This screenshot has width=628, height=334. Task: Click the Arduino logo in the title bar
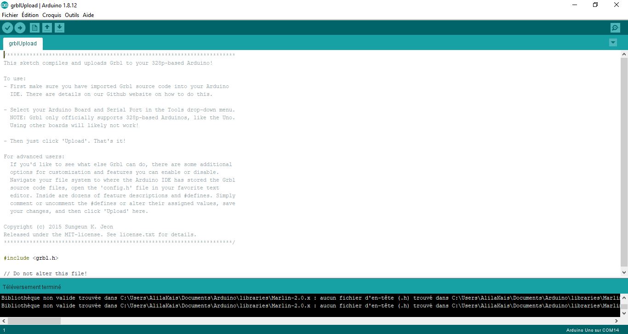pos(5,5)
